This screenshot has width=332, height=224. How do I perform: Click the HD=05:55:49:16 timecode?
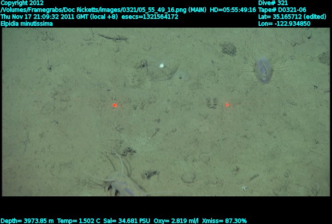point(233,10)
